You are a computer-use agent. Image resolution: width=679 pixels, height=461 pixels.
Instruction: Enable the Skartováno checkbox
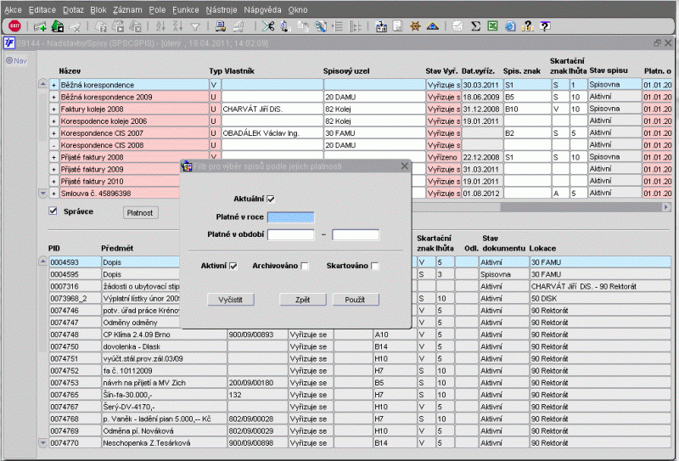pyautogui.click(x=375, y=266)
